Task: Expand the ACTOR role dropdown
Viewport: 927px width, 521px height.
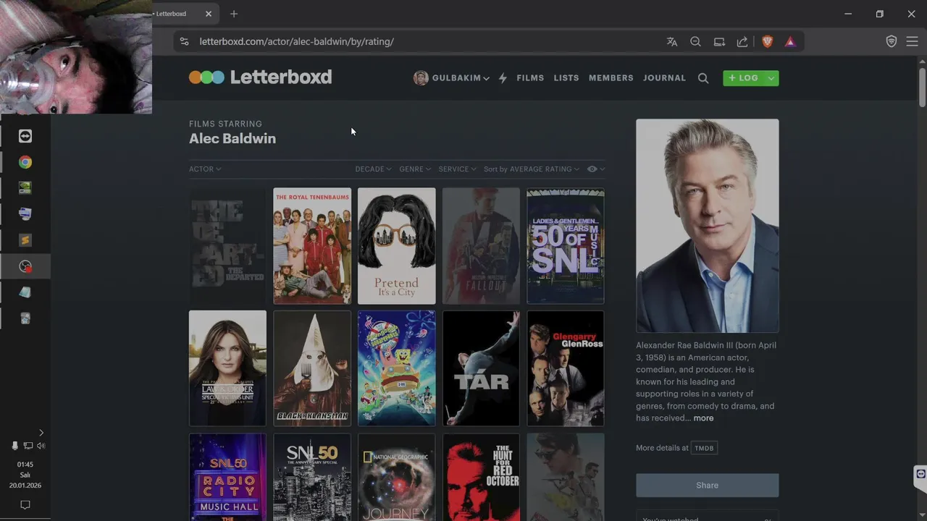Action: point(205,169)
